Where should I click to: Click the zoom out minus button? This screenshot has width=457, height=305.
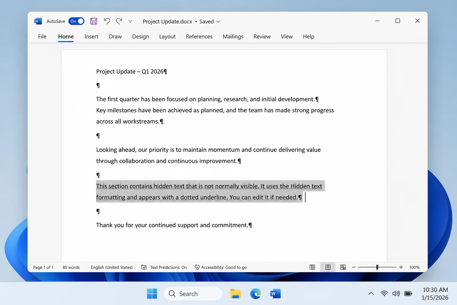(354, 267)
